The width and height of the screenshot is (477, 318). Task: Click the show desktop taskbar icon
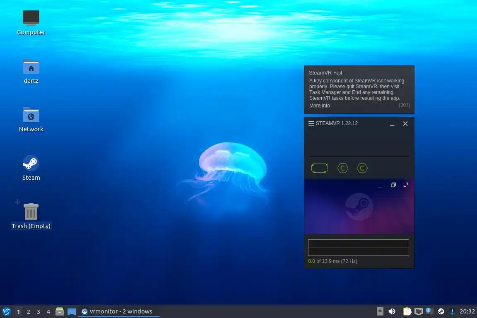(72, 312)
